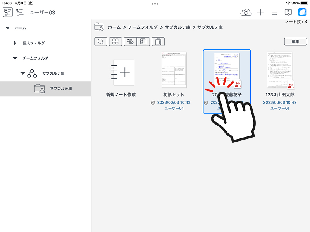This screenshot has width=310, height=232.
Task: Switch to the list view sidebar icon
Action: click(20, 12)
